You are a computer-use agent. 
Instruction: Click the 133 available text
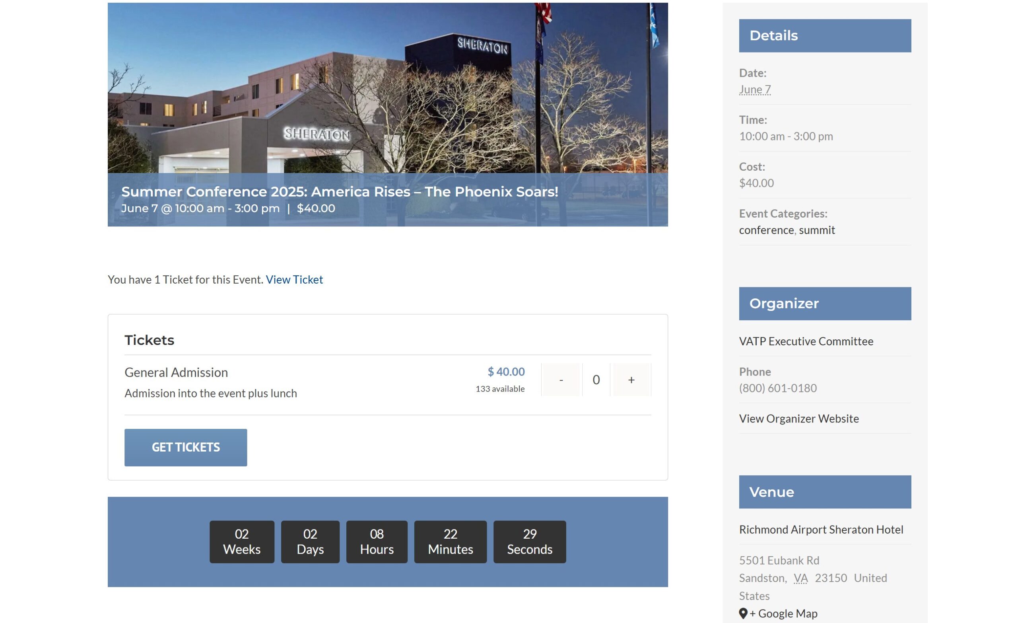pos(500,389)
